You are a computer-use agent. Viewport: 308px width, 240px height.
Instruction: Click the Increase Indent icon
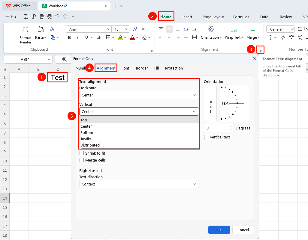[x=195, y=29]
